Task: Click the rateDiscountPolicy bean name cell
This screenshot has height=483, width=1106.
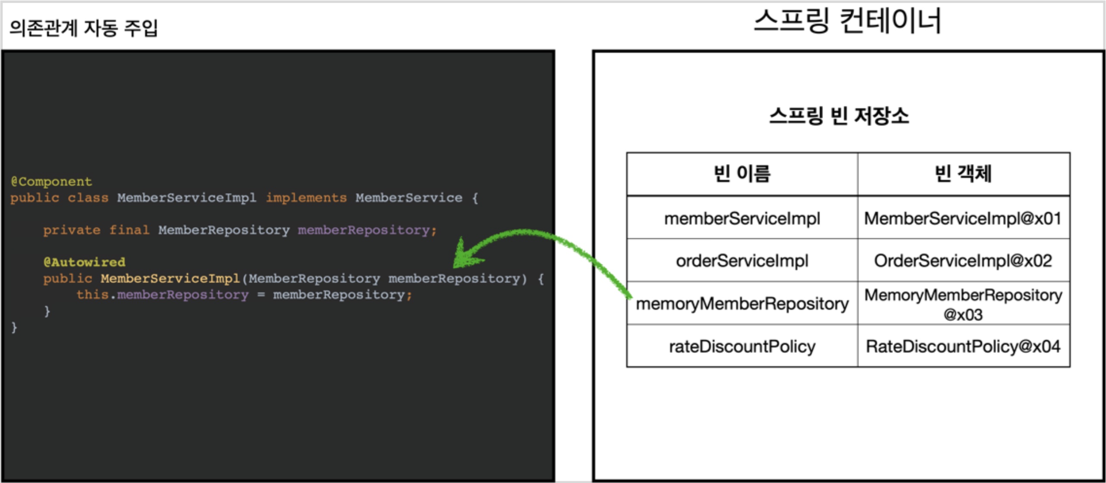Action: click(x=742, y=346)
